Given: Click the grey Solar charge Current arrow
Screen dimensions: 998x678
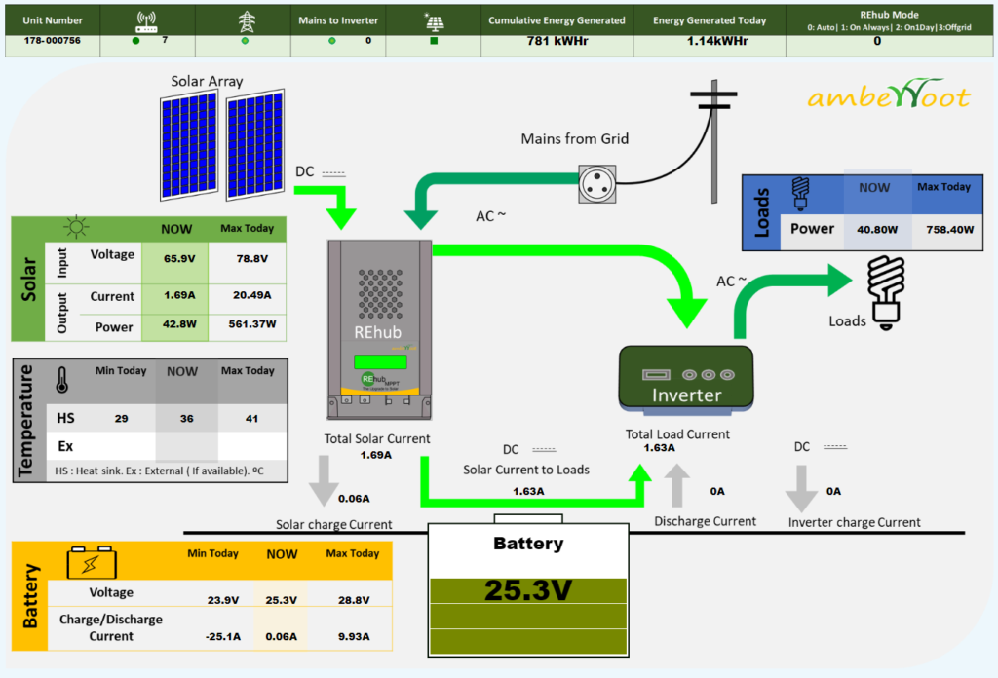Looking at the screenshot, I should [324, 480].
